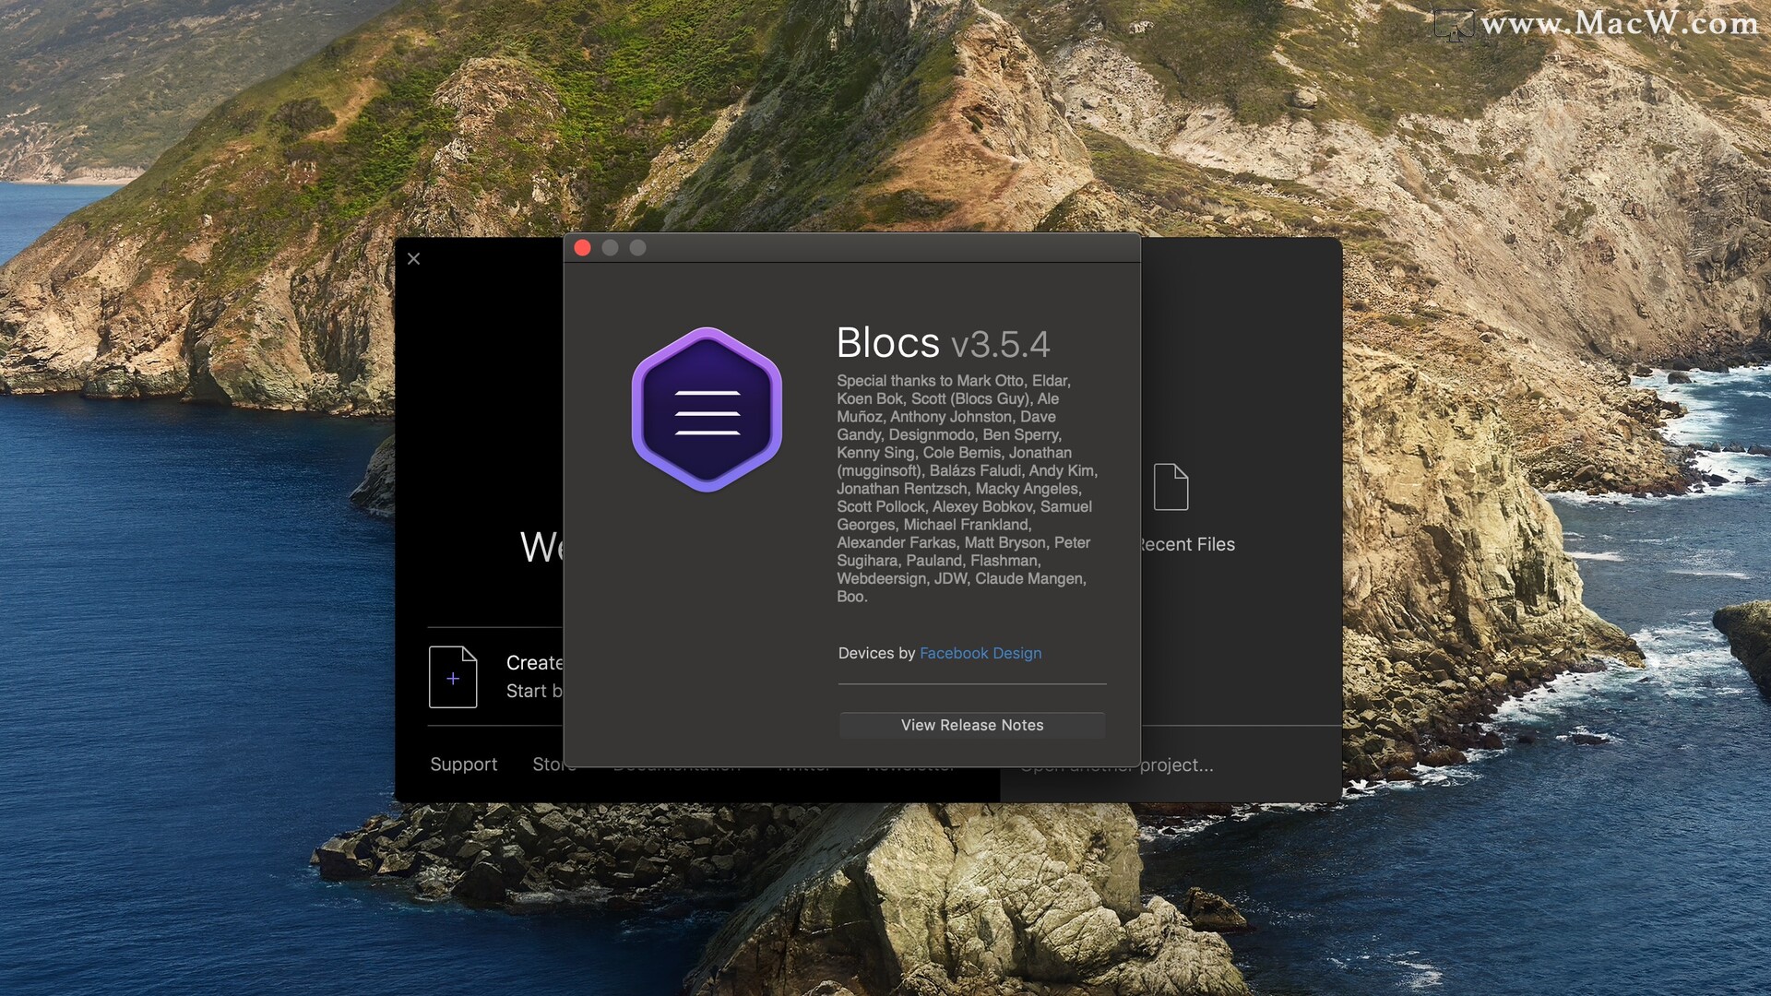Click the Special thanks credits text

pos(967,489)
